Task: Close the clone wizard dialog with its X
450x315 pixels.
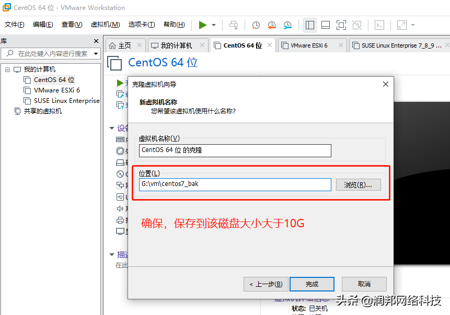Action: pos(386,84)
